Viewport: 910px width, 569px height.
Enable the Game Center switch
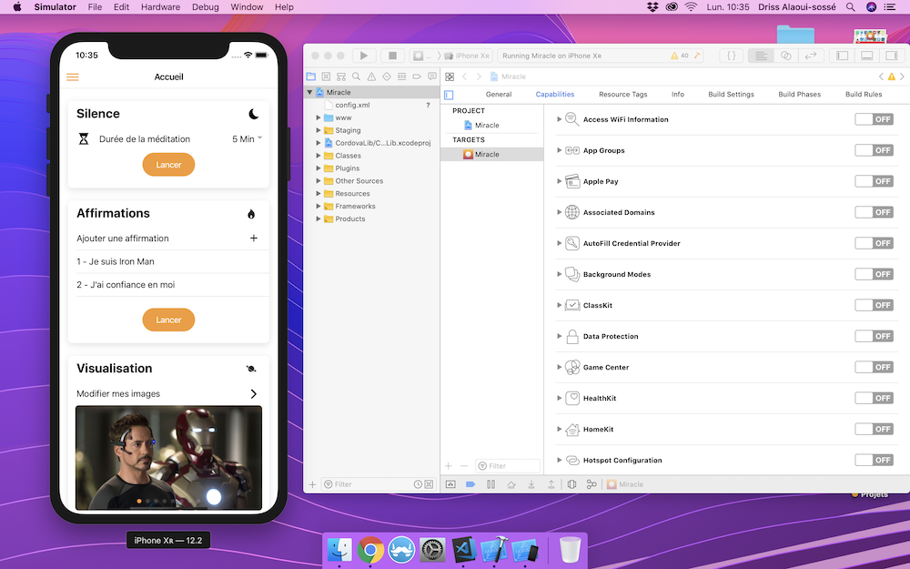874,367
